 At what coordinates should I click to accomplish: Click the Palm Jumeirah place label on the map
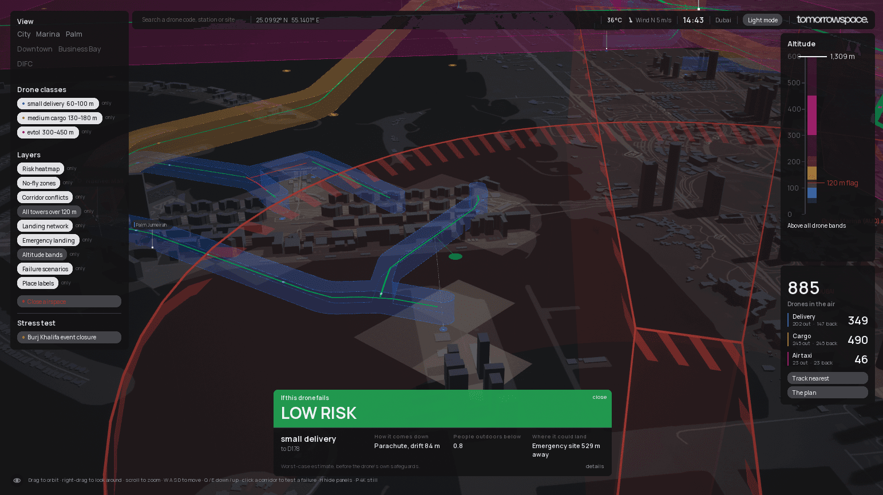click(x=151, y=225)
